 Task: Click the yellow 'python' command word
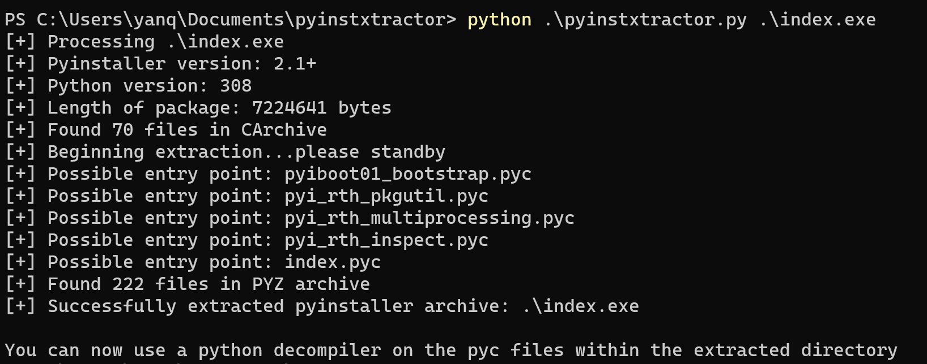tap(499, 20)
